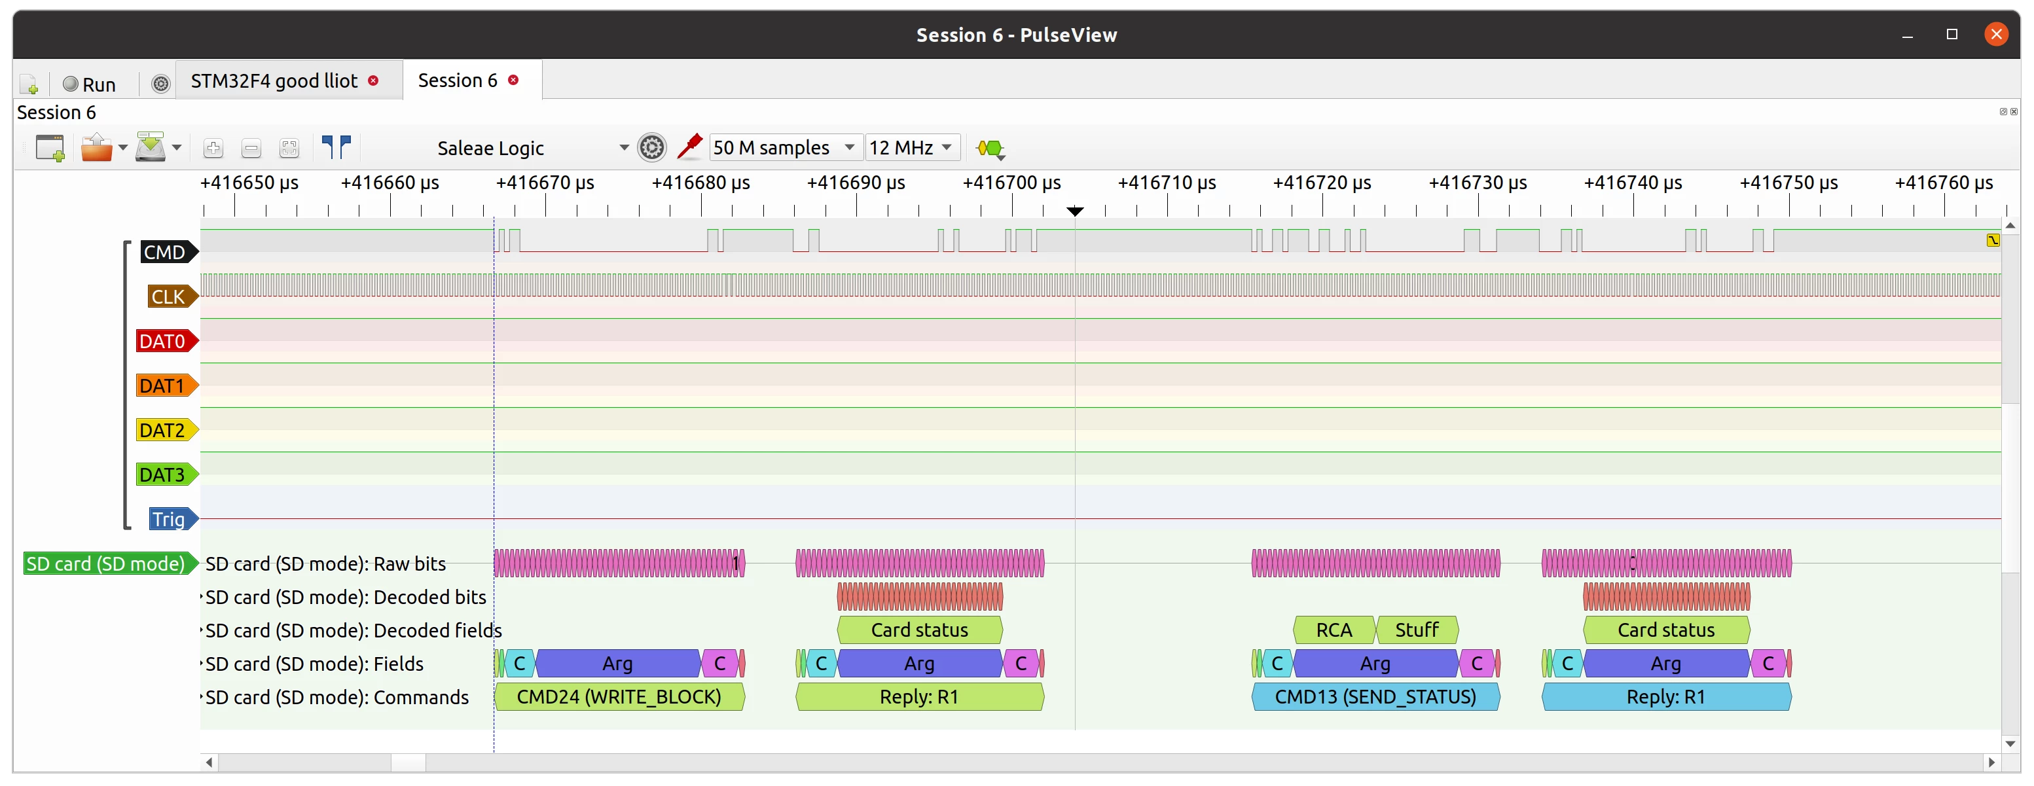Open the SD card (SD mode) decoder label
This screenshot has width=2034, height=786.
[x=110, y=563]
